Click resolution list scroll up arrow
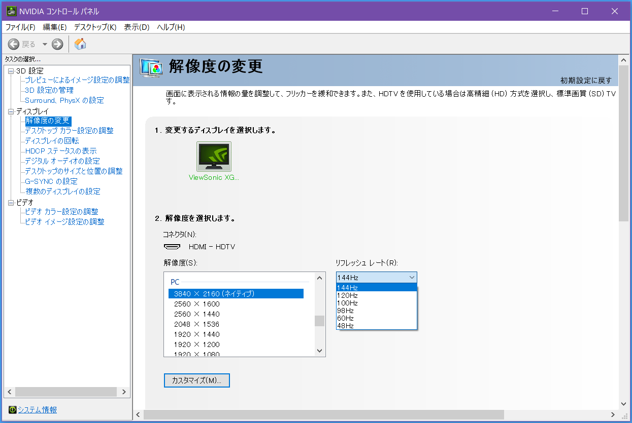The height and width of the screenshot is (423, 632). click(x=319, y=278)
